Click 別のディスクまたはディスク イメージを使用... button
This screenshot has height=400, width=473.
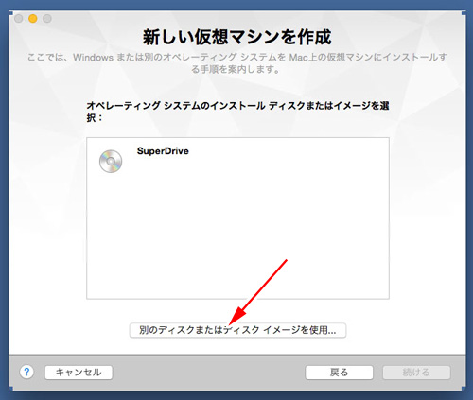[237, 330]
